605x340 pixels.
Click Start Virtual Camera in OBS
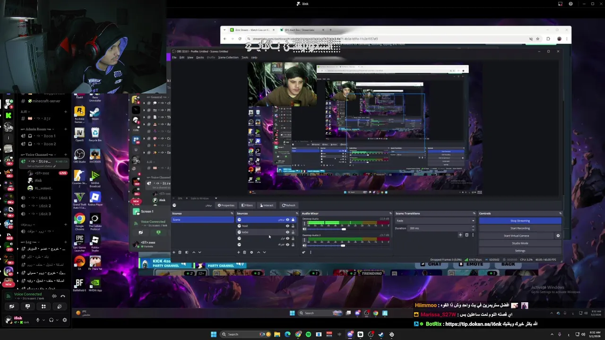pos(516,236)
